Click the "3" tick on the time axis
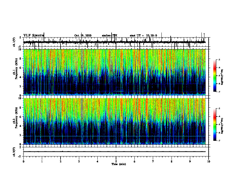The width and height of the screenshot is (235, 181). click(79, 161)
